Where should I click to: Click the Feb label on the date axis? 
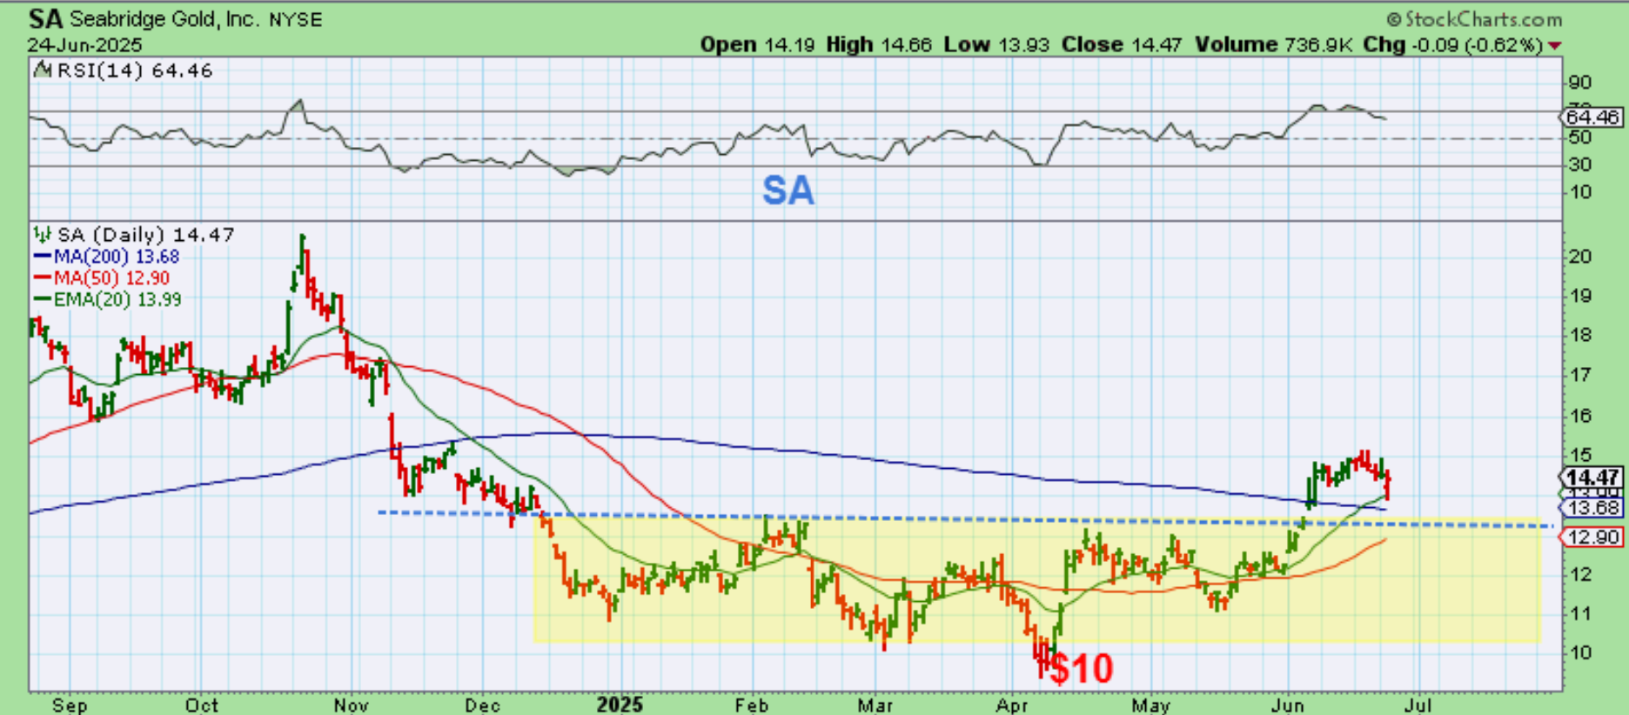(x=751, y=705)
